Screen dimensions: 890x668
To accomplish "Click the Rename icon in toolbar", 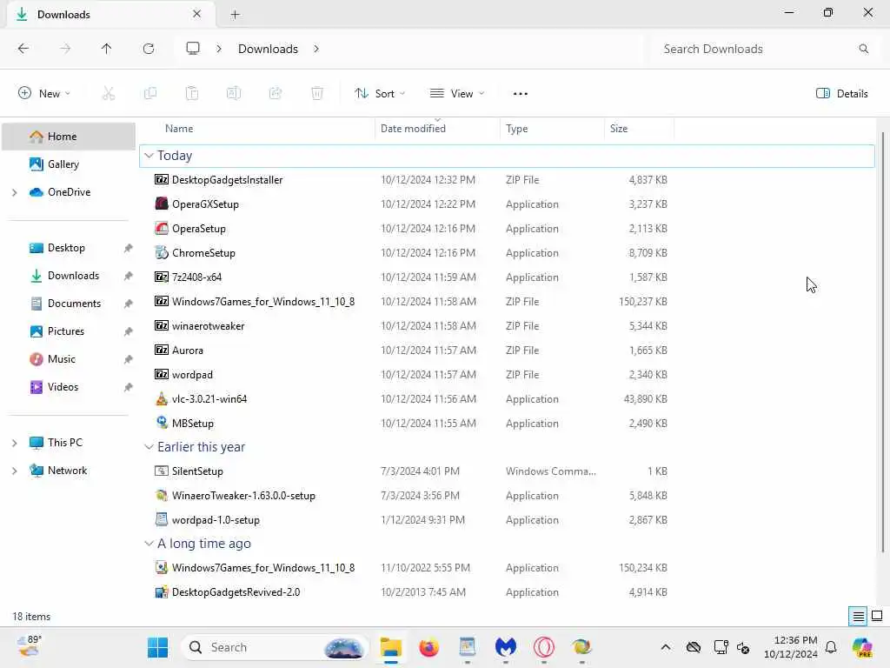I will tap(234, 93).
